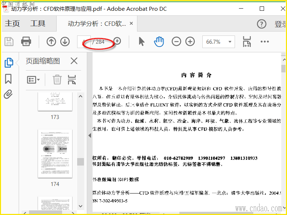Close the 页面缩略图 panel

pyautogui.click(x=74, y=61)
